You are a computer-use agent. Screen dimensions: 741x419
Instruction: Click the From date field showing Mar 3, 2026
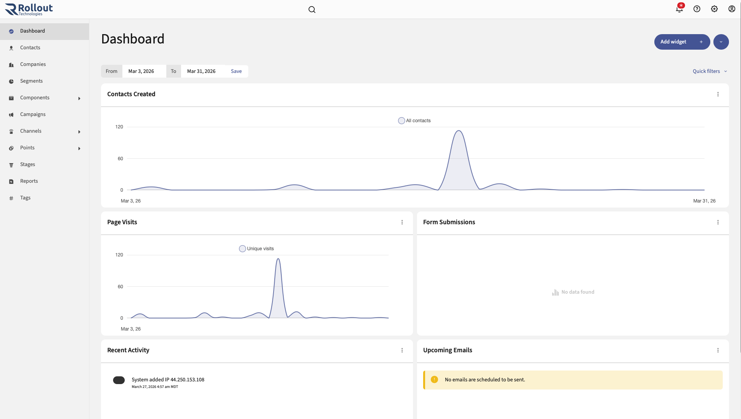[141, 71]
